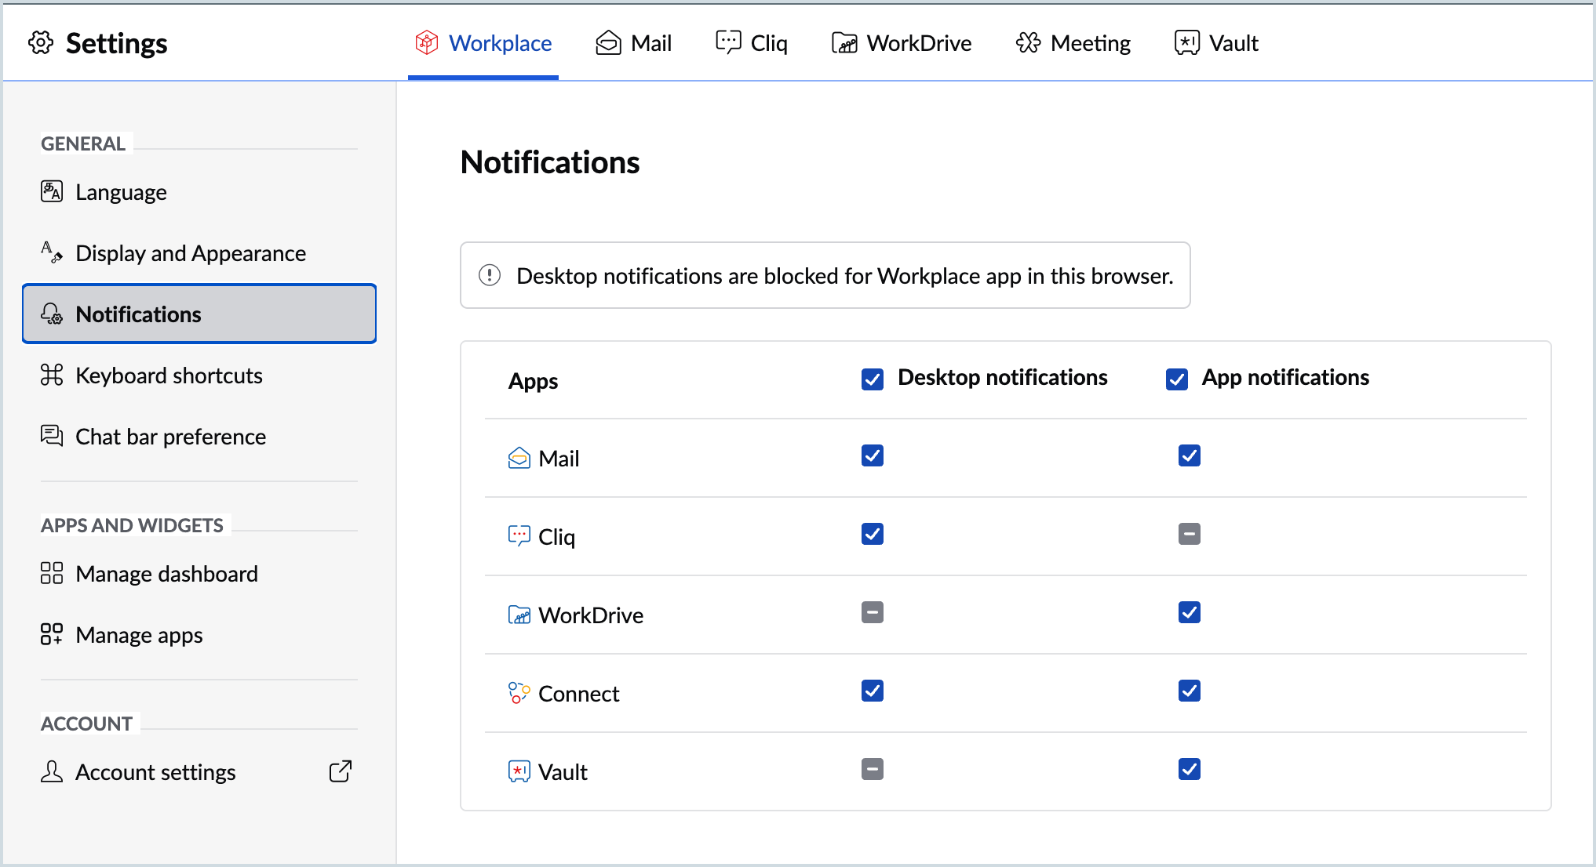This screenshot has height=867, width=1596.
Task: Switch to the Vault settings tab
Action: [1216, 43]
